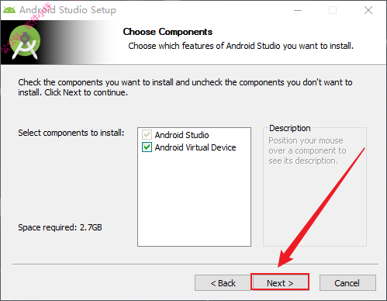Close the setup window
This screenshot has width=387, height=301.
coord(368,10)
